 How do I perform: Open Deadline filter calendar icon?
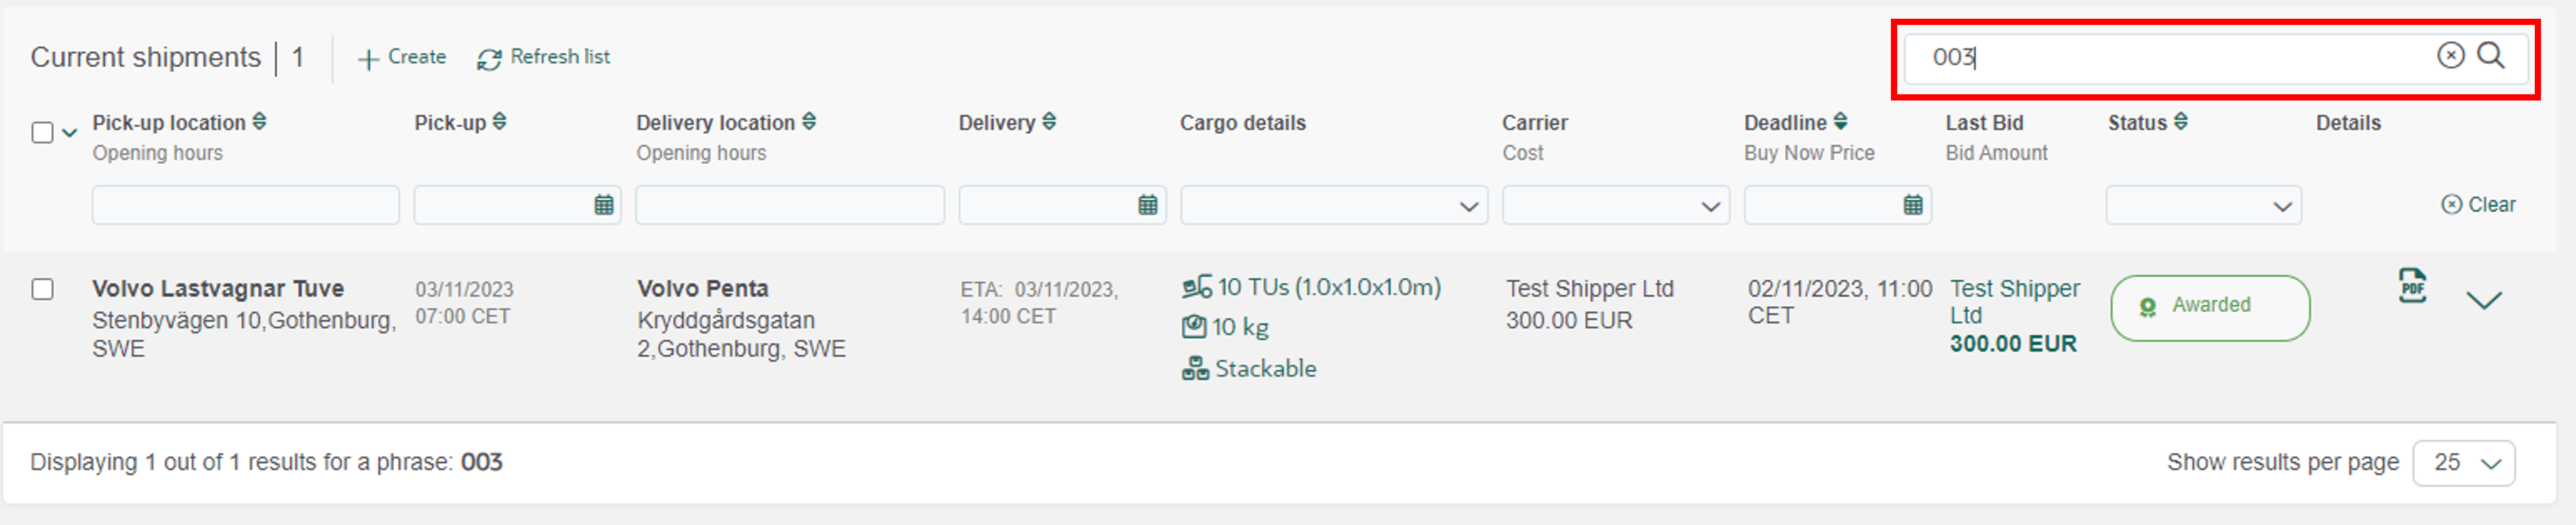click(x=1912, y=205)
